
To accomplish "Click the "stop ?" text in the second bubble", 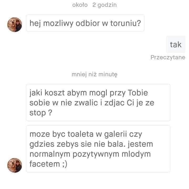I will coord(41,113).
